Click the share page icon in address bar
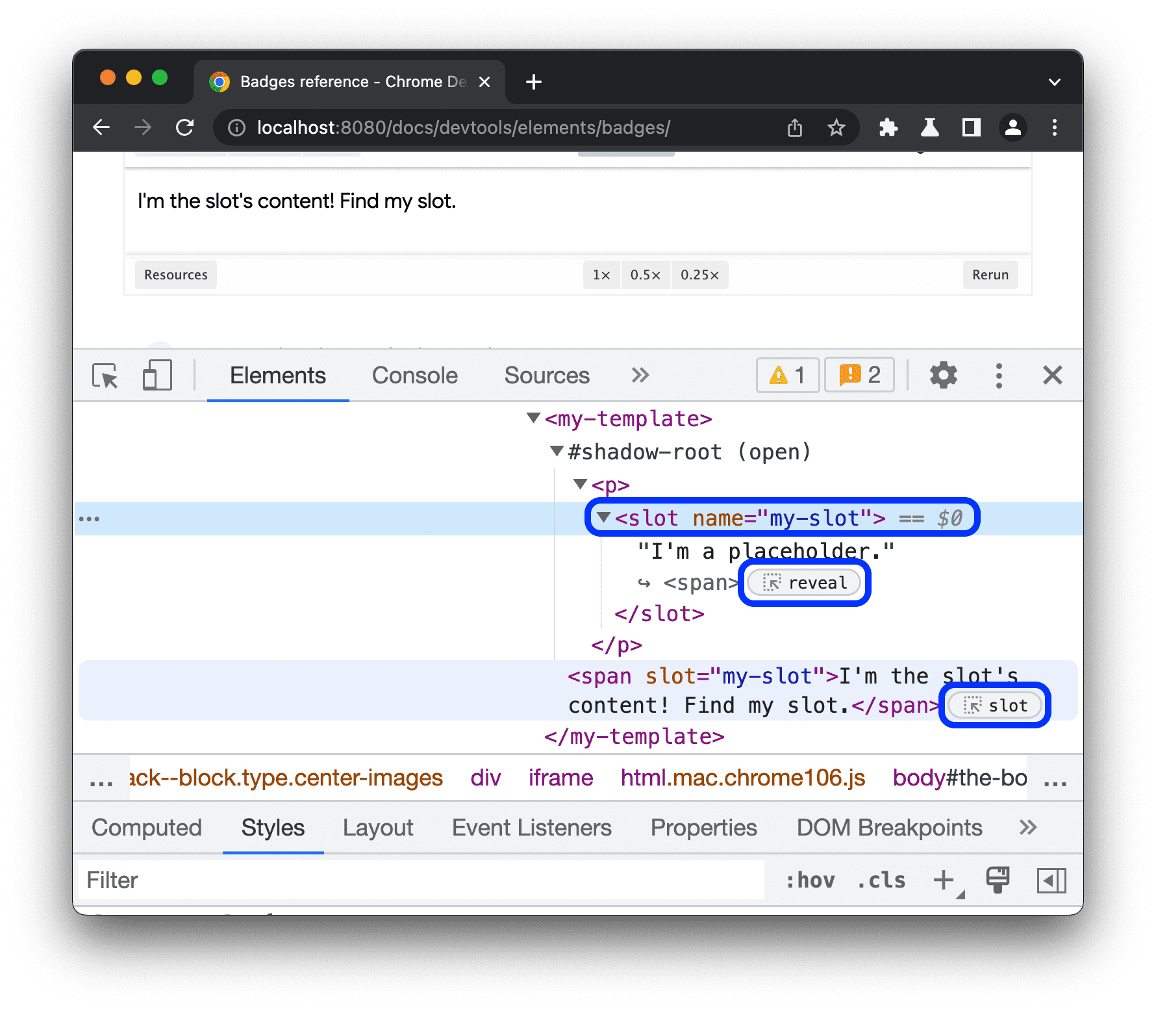This screenshot has width=1156, height=1011. click(795, 127)
